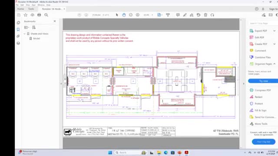Collapse the Sheets and Views tree node
The width and height of the screenshot is (278, 156).
click(25, 34)
